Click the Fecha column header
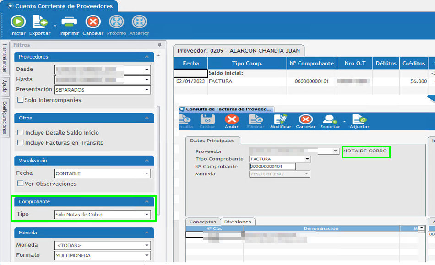 [190, 63]
